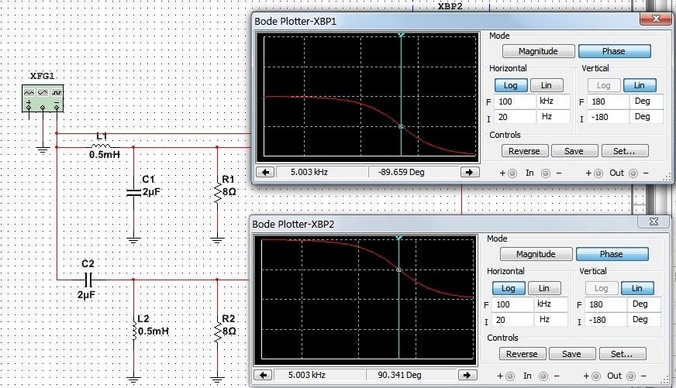Open XBP1 horizontal F unit kHz field
676x388 pixels.
click(554, 101)
